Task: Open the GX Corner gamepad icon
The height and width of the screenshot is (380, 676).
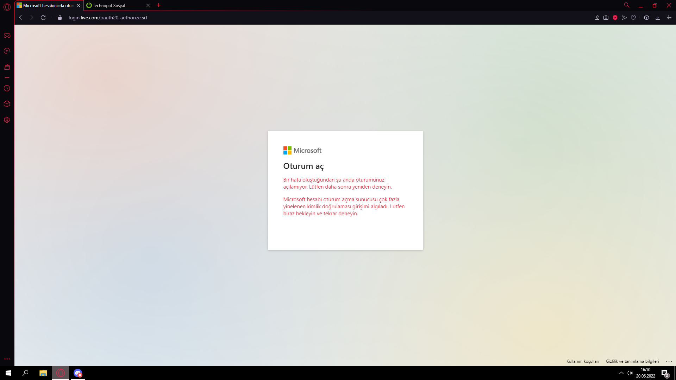Action: tap(7, 36)
